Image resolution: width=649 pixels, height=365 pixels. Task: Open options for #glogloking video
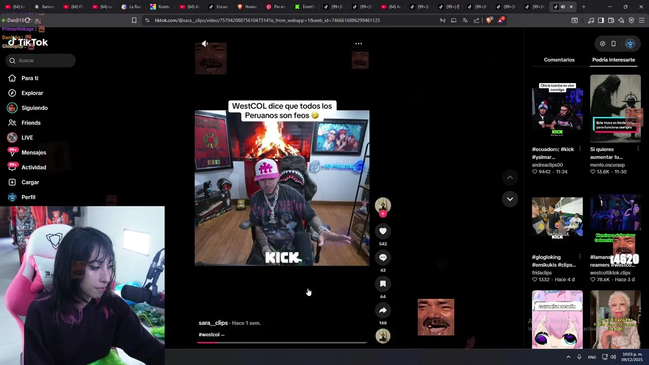click(580, 257)
